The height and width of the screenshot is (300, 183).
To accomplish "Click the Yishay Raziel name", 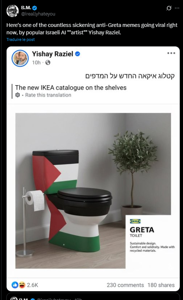I will (x=53, y=54).
